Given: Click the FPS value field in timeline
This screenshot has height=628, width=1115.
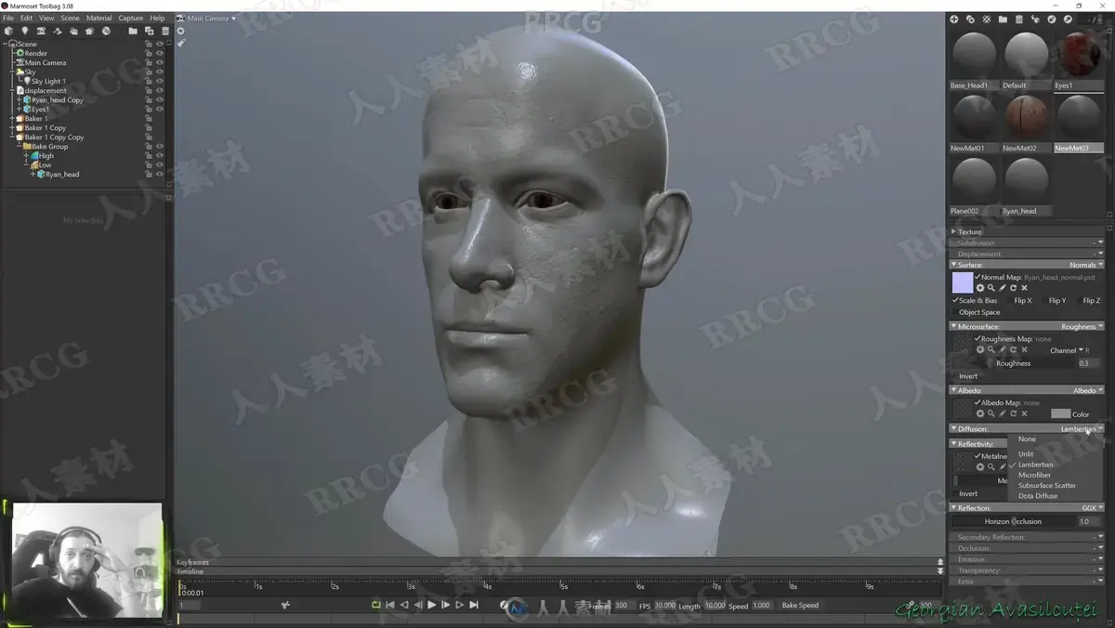Looking at the screenshot, I should [665, 606].
